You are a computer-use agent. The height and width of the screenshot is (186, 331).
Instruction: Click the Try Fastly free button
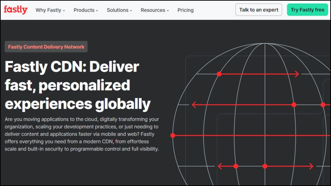[x=307, y=10]
